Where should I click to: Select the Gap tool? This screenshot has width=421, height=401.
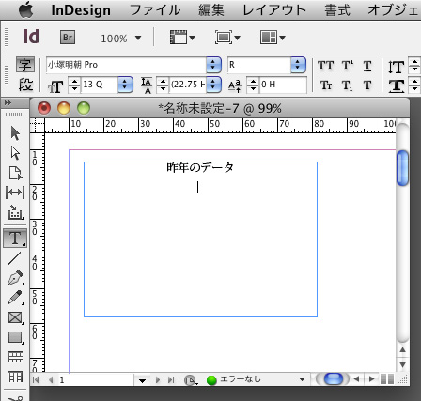[15, 193]
